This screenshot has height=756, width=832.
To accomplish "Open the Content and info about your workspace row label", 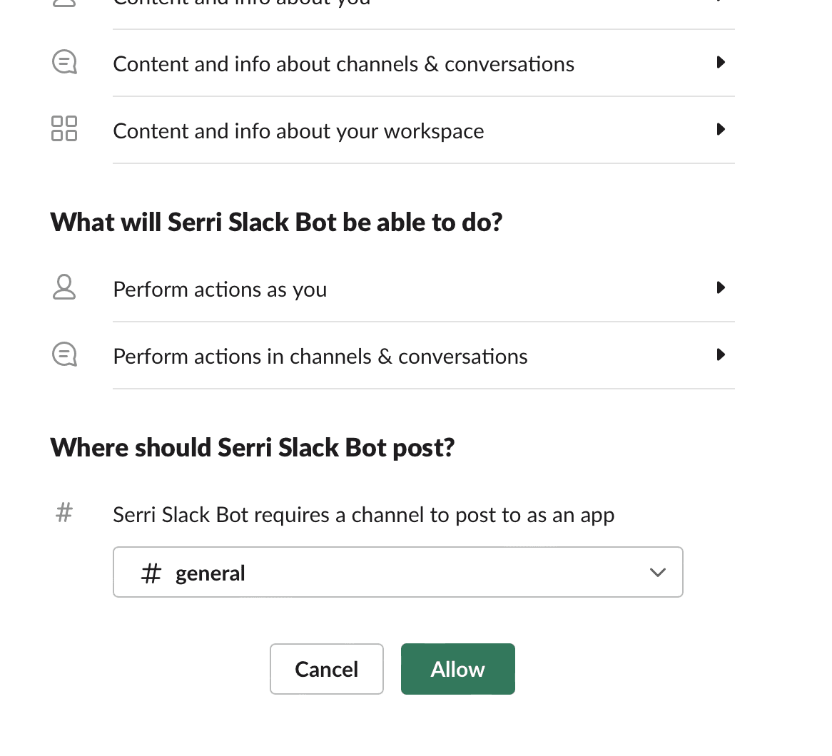I will coord(298,131).
